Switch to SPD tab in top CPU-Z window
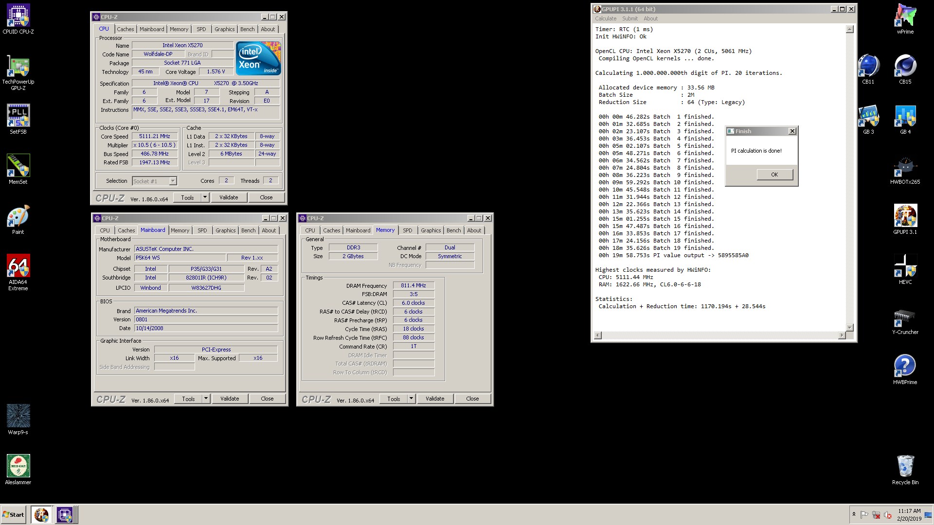The height and width of the screenshot is (525, 934). (x=201, y=29)
